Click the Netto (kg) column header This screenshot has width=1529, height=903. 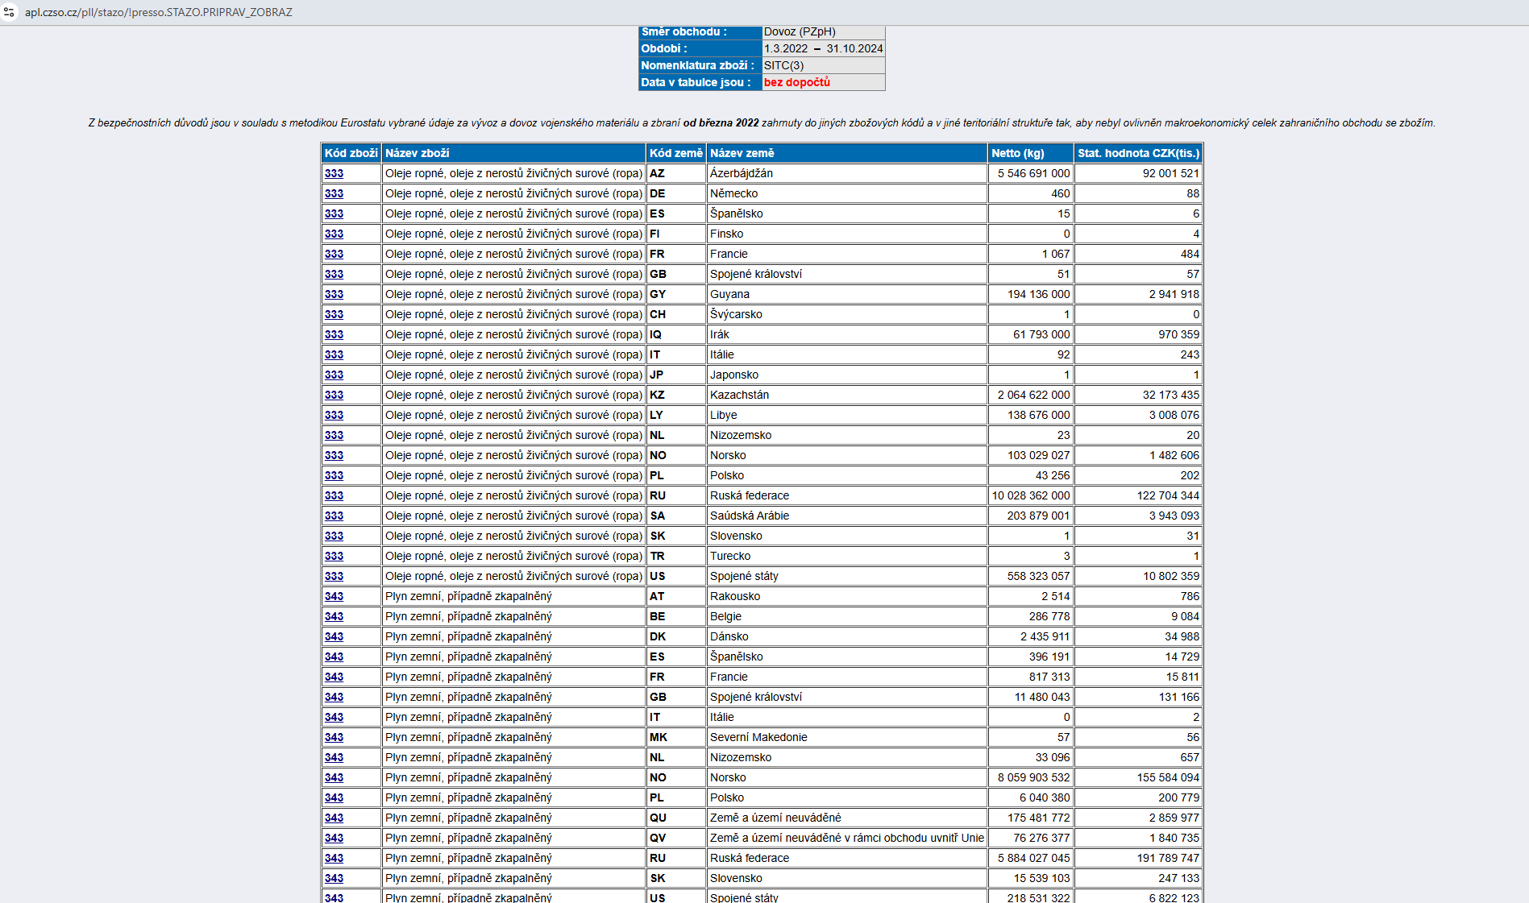pyautogui.click(x=1031, y=153)
